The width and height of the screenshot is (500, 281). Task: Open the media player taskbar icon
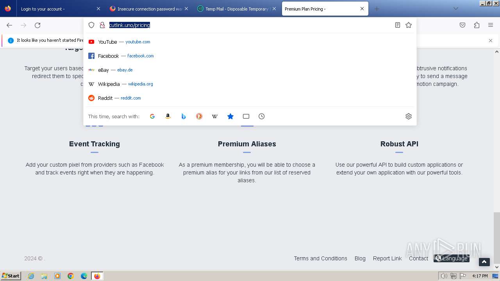[x=57, y=276]
